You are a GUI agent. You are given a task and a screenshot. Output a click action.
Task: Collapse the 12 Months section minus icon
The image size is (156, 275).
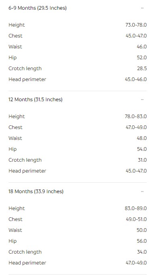coord(142,100)
